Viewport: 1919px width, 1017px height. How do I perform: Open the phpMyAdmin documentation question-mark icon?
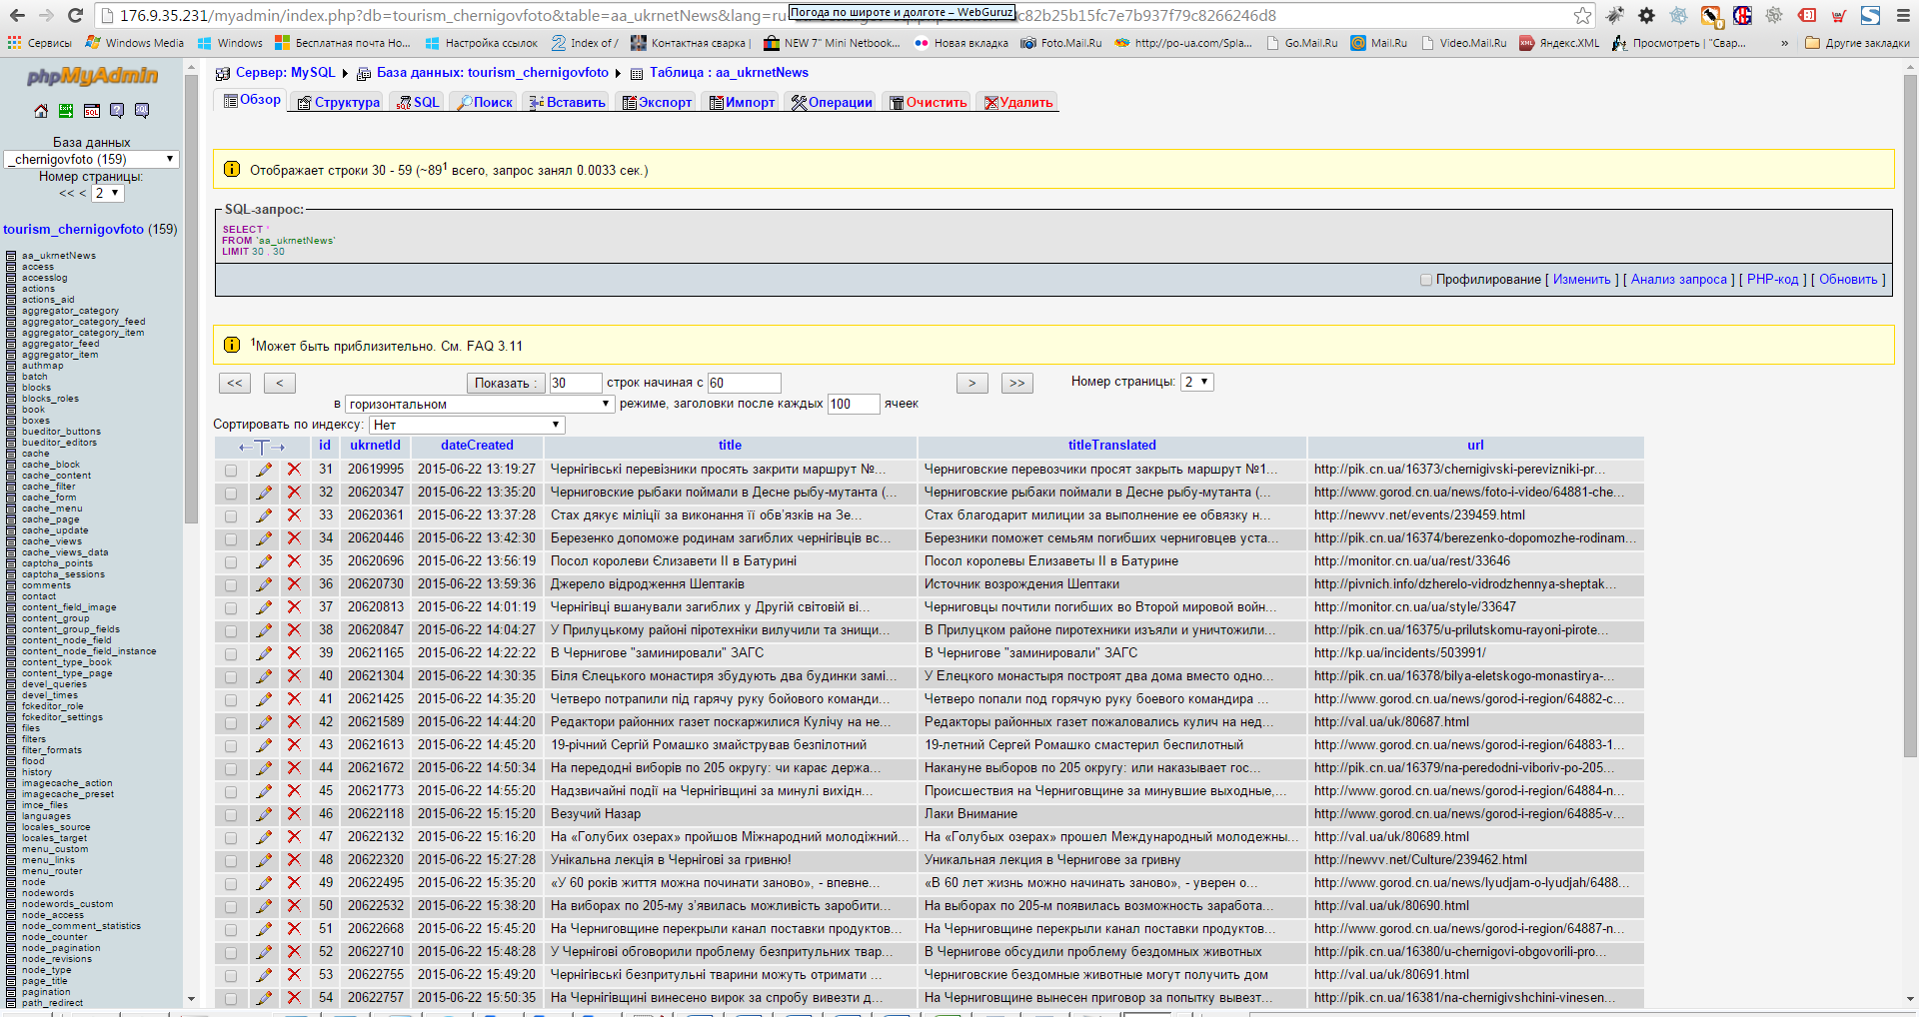117,111
